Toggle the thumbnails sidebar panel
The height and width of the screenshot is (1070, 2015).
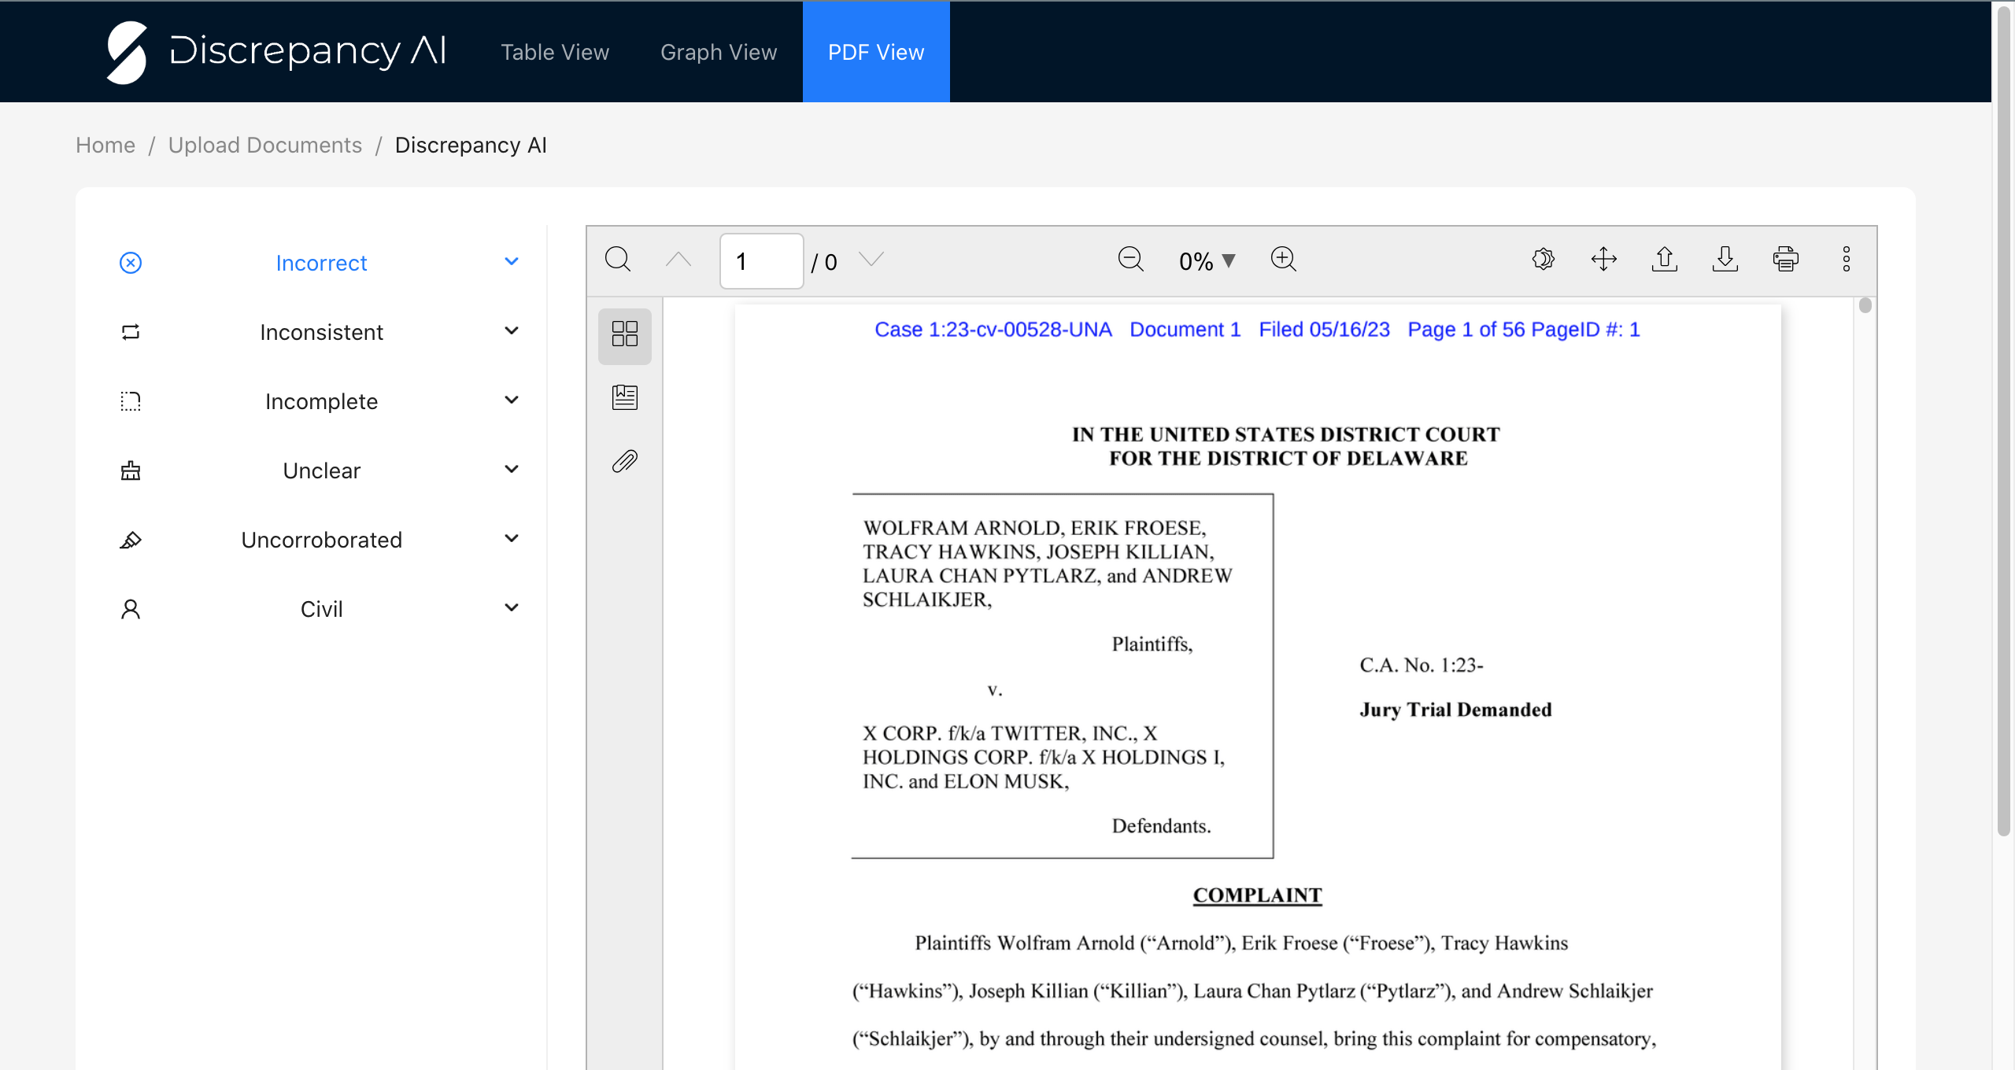[x=624, y=334]
